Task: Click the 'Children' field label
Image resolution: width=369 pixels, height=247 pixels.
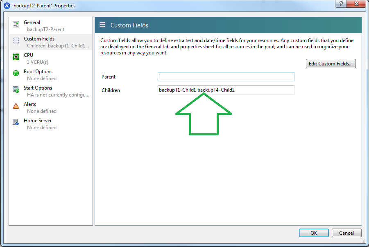Action: [x=111, y=90]
